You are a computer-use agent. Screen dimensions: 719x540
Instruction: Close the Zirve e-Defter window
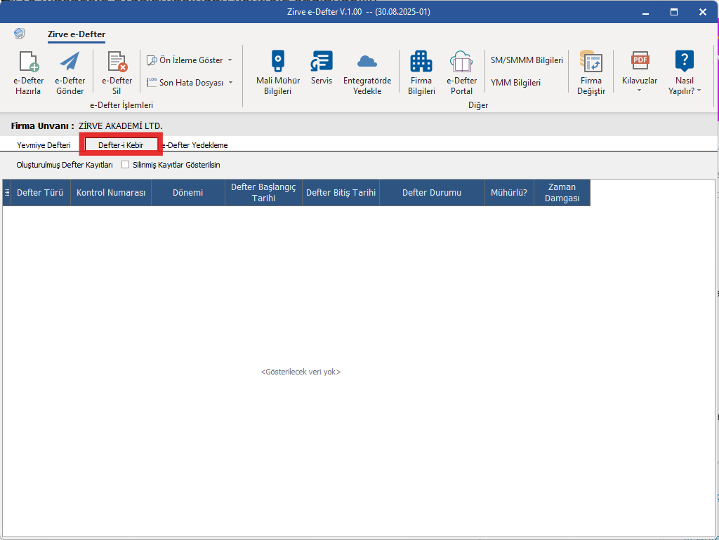702,12
